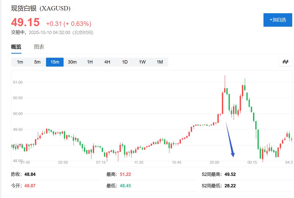Select the 1W weekly timeframe
The height and width of the screenshot is (198, 294).
(x=142, y=62)
